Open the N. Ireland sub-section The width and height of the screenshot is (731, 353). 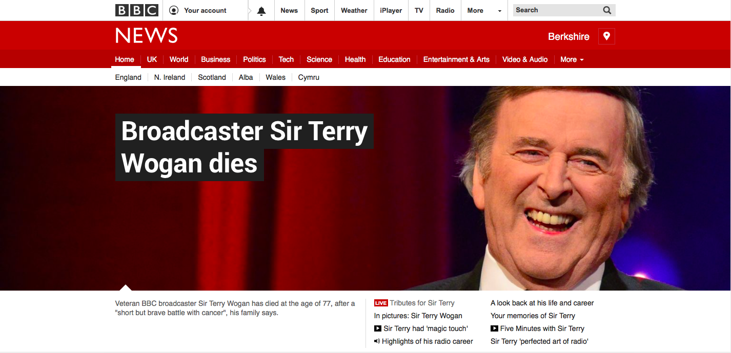170,77
